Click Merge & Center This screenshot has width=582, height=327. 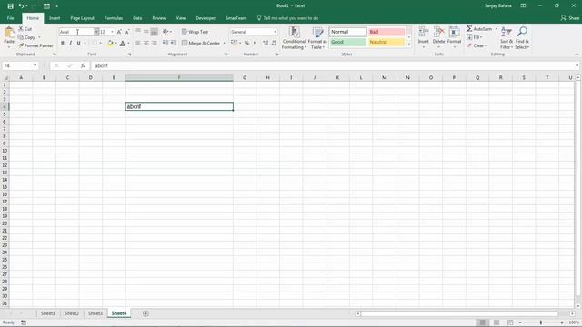(x=201, y=43)
